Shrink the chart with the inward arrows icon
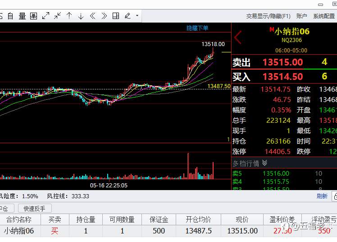The image size is (337, 242). 57,16
